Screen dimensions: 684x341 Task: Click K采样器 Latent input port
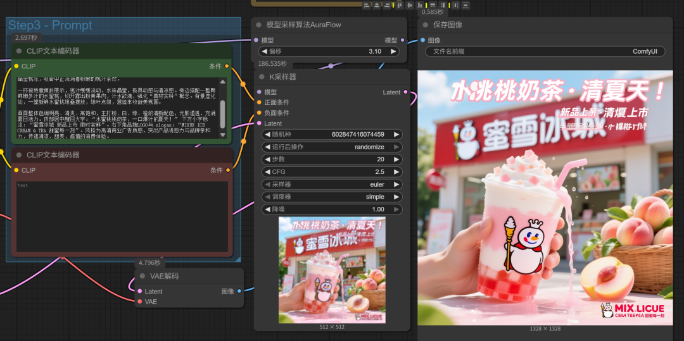click(x=259, y=123)
